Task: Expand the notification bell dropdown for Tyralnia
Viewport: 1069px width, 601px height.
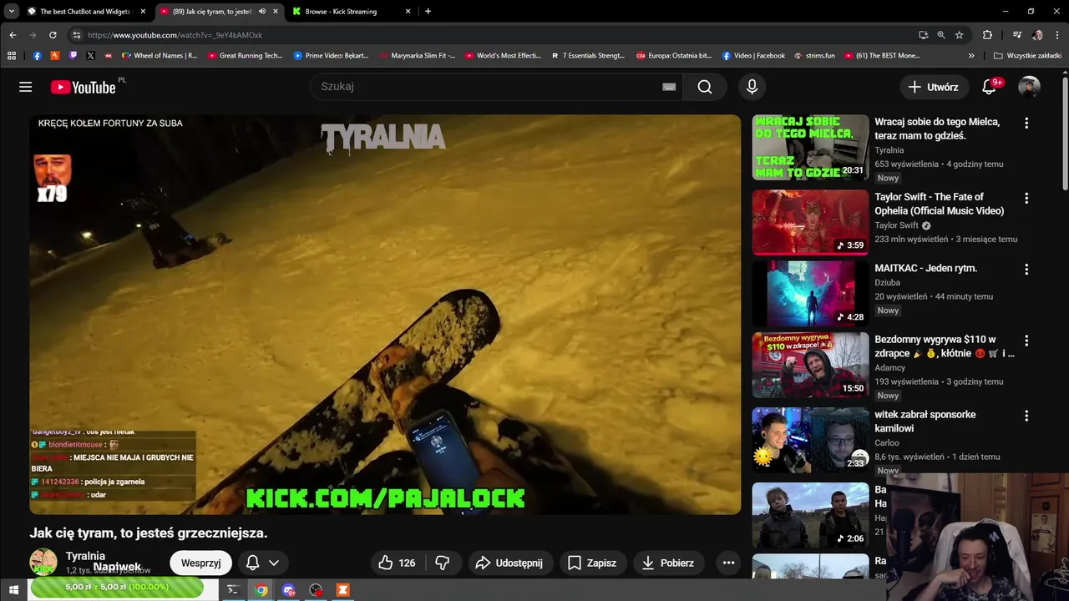Action: 273,563
